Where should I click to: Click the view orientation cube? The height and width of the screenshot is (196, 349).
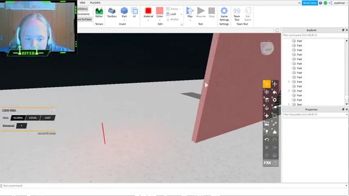(267, 48)
